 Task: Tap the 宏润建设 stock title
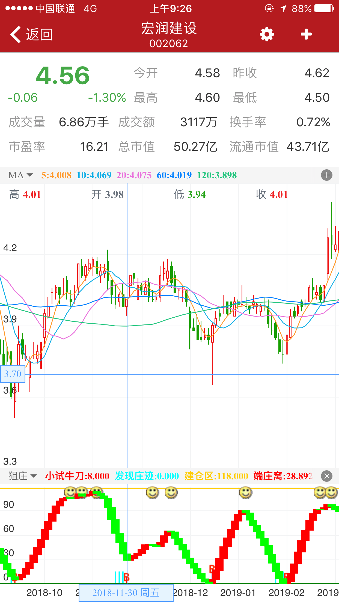coord(169,29)
